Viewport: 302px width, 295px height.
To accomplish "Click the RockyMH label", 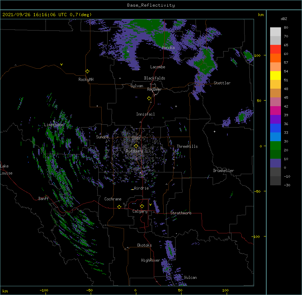I will coord(86,80).
